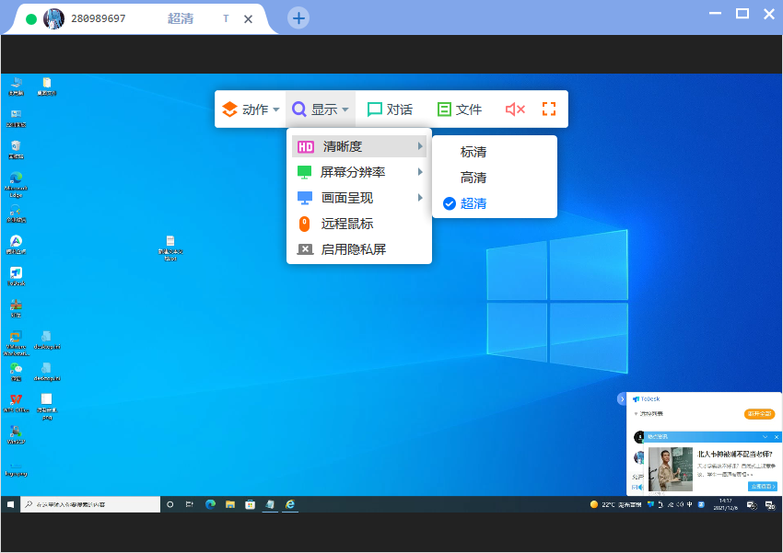Click the avatar in session tab

tap(54, 19)
